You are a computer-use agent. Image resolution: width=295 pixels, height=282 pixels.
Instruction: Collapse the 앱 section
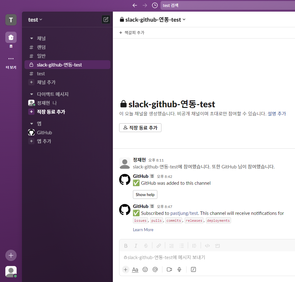[x=32, y=124]
